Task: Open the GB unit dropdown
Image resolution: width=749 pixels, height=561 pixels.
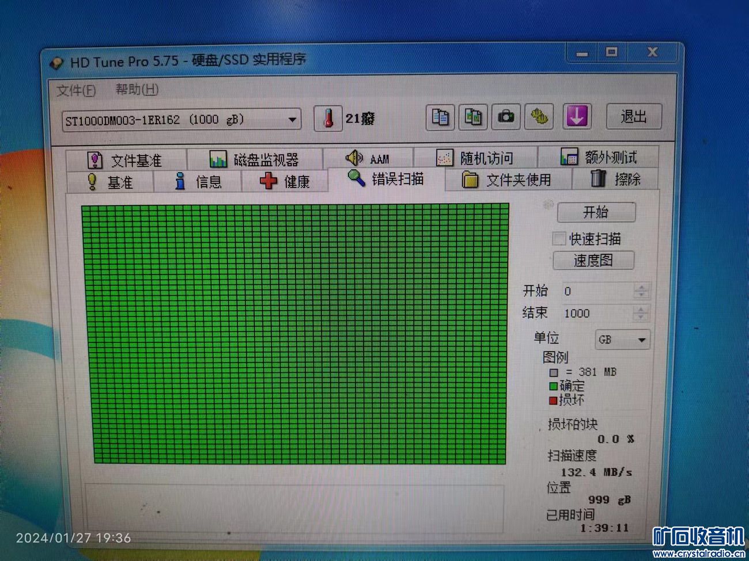Action: pyautogui.click(x=622, y=339)
